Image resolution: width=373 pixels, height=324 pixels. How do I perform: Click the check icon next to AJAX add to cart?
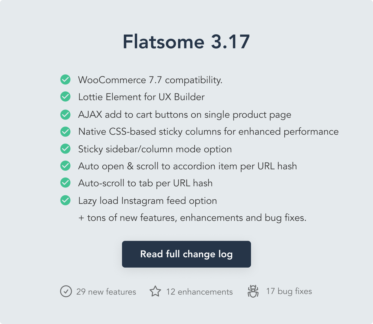pyautogui.click(x=65, y=114)
